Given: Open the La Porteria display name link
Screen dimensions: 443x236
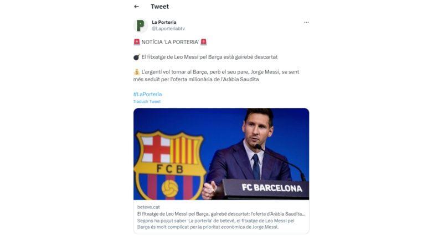Looking at the screenshot, I should tap(164, 22).
